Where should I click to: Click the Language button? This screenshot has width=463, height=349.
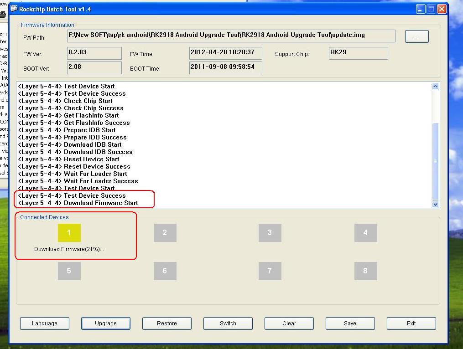point(45,323)
